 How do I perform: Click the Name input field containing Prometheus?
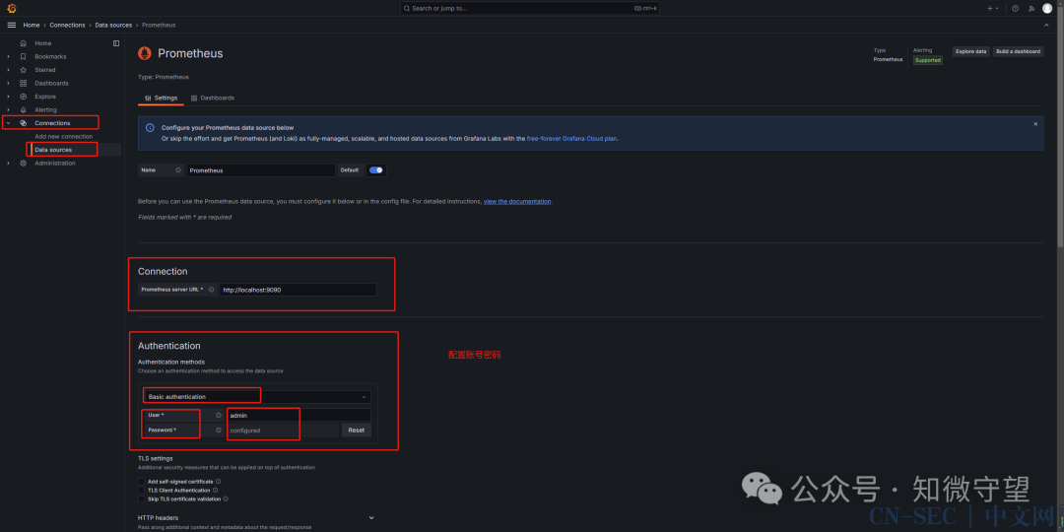pyautogui.click(x=261, y=170)
